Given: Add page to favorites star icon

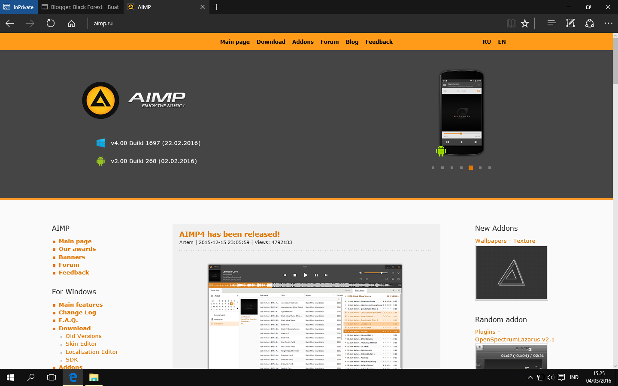Looking at the screenshot, I should pos(525,23).
